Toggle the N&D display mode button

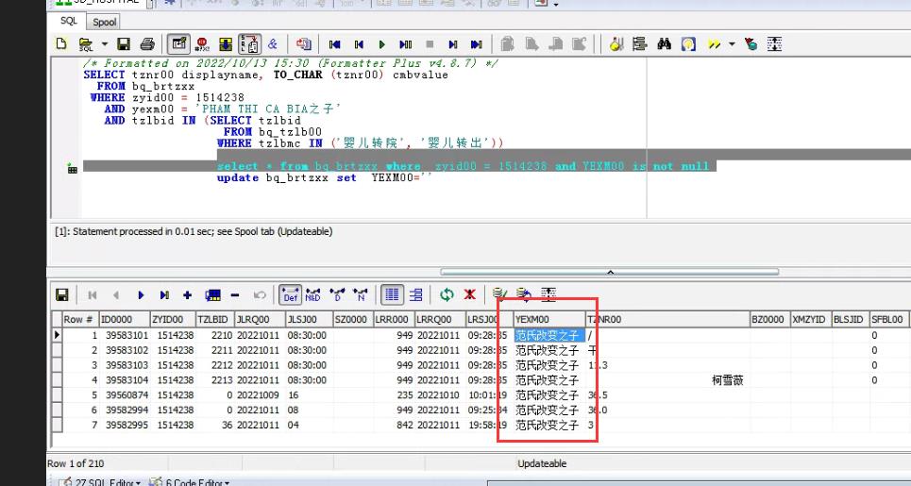pos(312,295)
